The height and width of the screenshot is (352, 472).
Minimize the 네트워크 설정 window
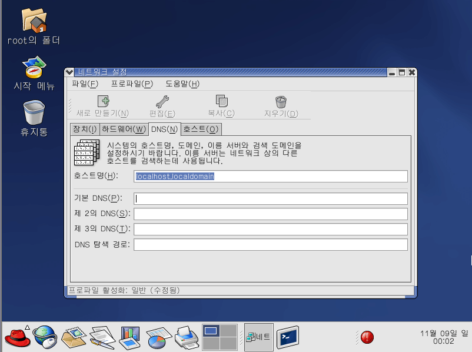click(392, 72)
